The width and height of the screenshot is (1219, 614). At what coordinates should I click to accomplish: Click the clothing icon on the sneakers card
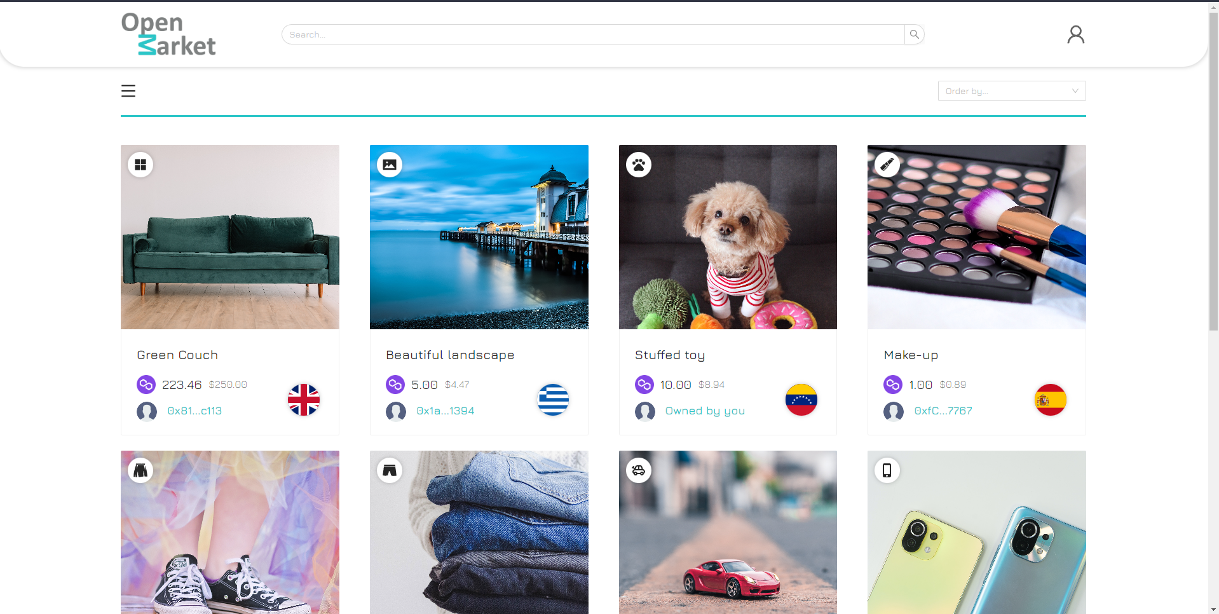[140, 470]
